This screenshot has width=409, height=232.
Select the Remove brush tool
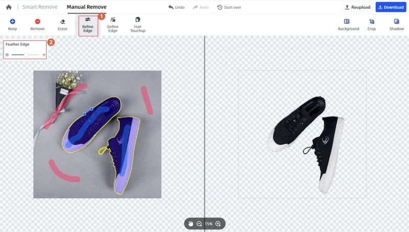tap(37, 25)
